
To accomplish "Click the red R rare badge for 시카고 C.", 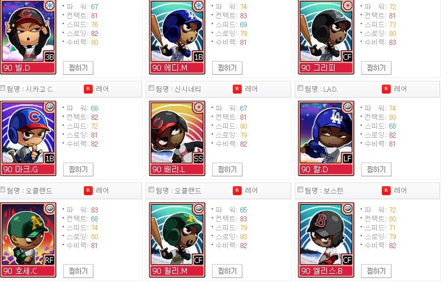I will 88,89.
